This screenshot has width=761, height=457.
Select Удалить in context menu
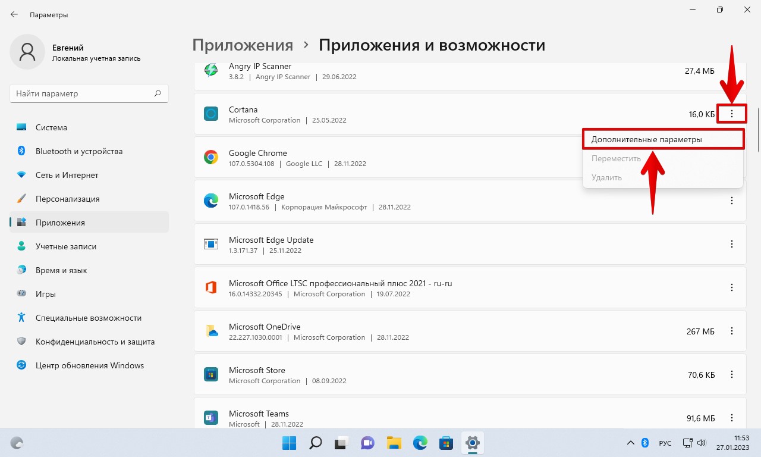point(663,177)
